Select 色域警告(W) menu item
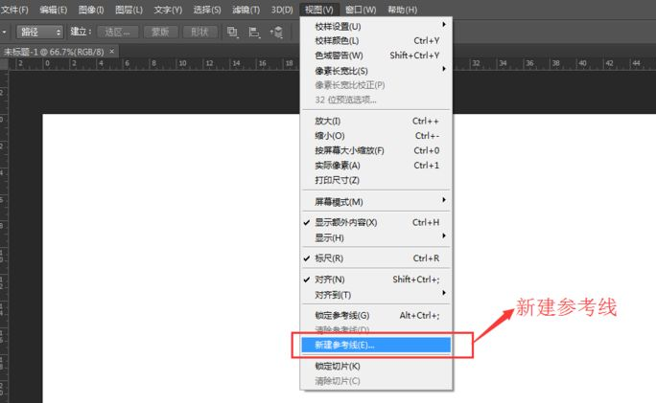This screenshot has height=403, width=656. pyautogui.click(x=376, y=56)
